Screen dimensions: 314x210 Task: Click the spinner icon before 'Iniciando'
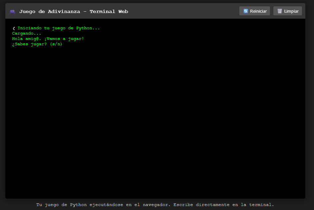click(x=14, y=28)
